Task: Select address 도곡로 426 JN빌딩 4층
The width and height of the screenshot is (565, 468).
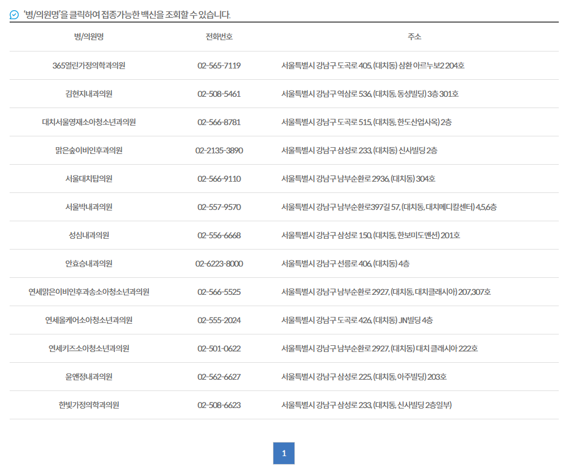Action: pyautogui.click(x=357, y=320)
